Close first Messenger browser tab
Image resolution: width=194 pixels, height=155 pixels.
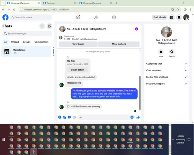click(39, 3)
